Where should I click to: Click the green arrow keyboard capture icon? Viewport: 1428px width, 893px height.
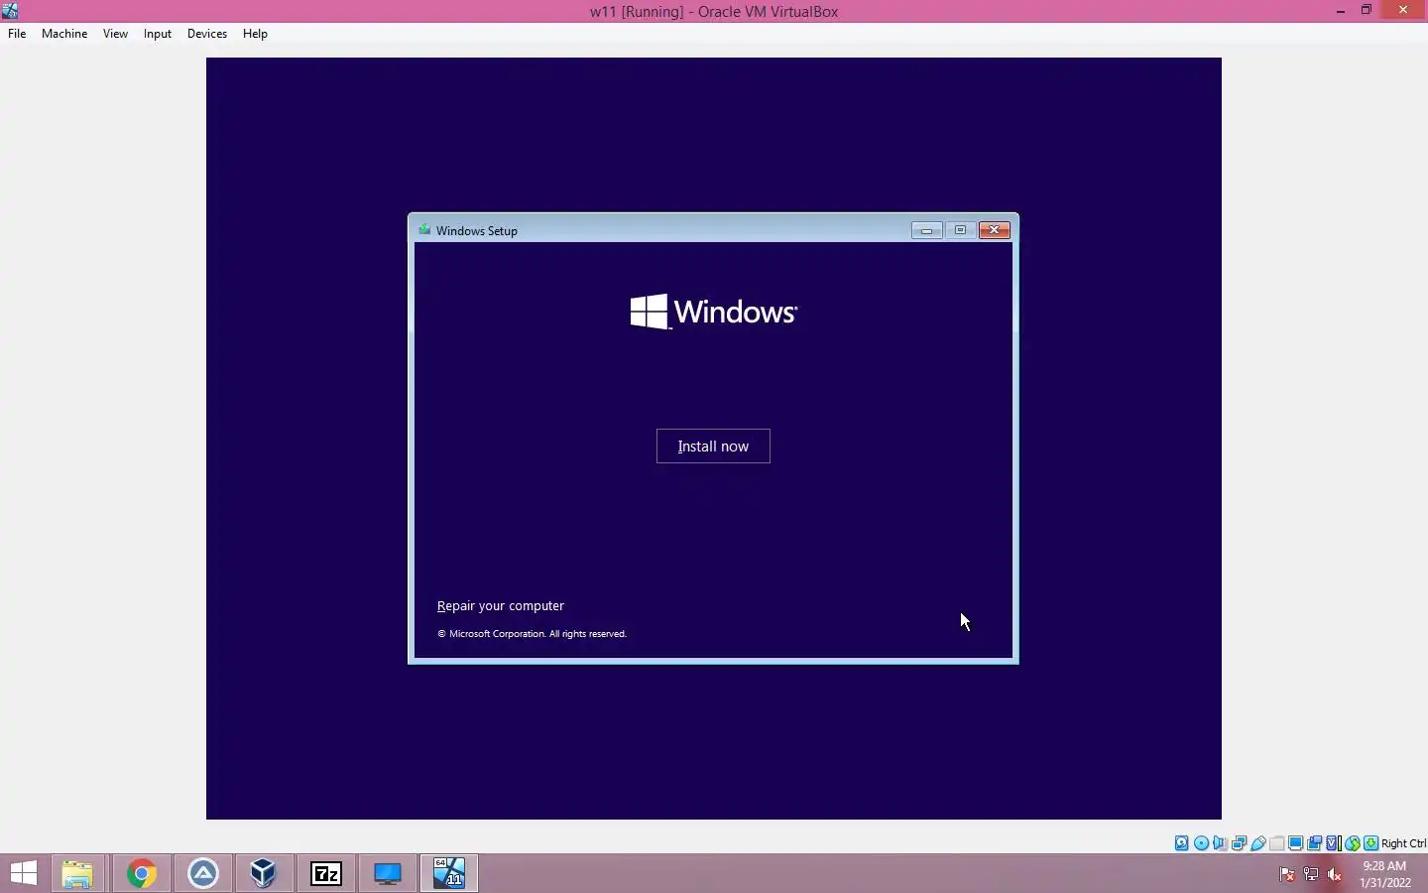(x=1371, y=843)
